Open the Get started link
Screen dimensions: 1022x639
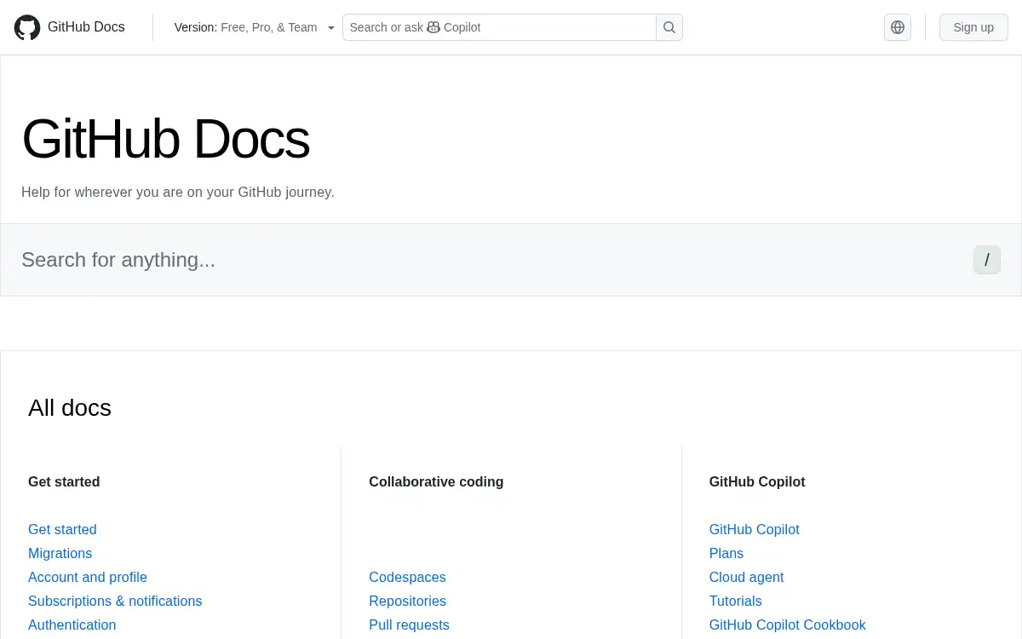pos(62,529)
